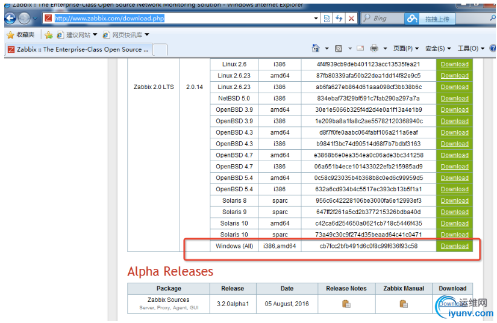Click the red stop loading icon
Image resolution: width=497 pixels, height=323 pixels.
[351, 19]
